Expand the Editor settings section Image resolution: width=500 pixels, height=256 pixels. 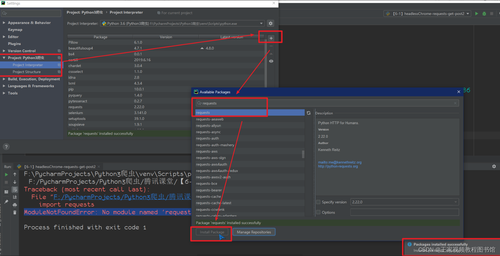[x=4, y=37]
